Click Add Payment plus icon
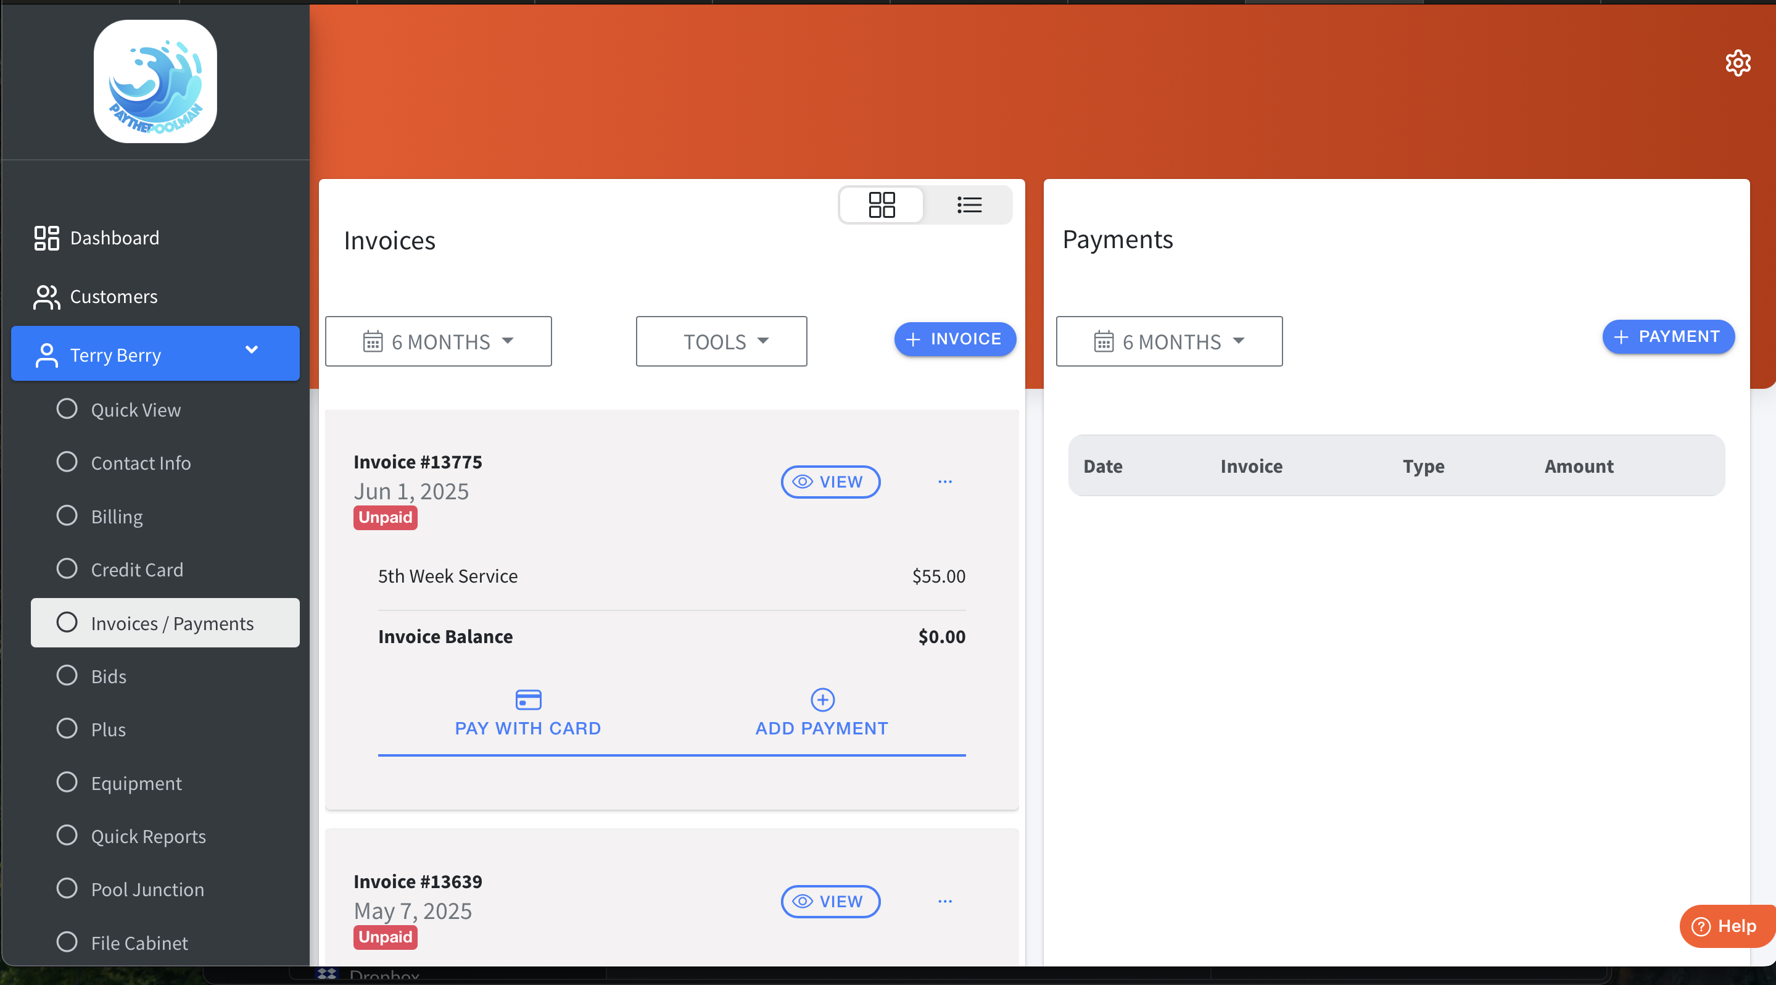 click(822, 699)
